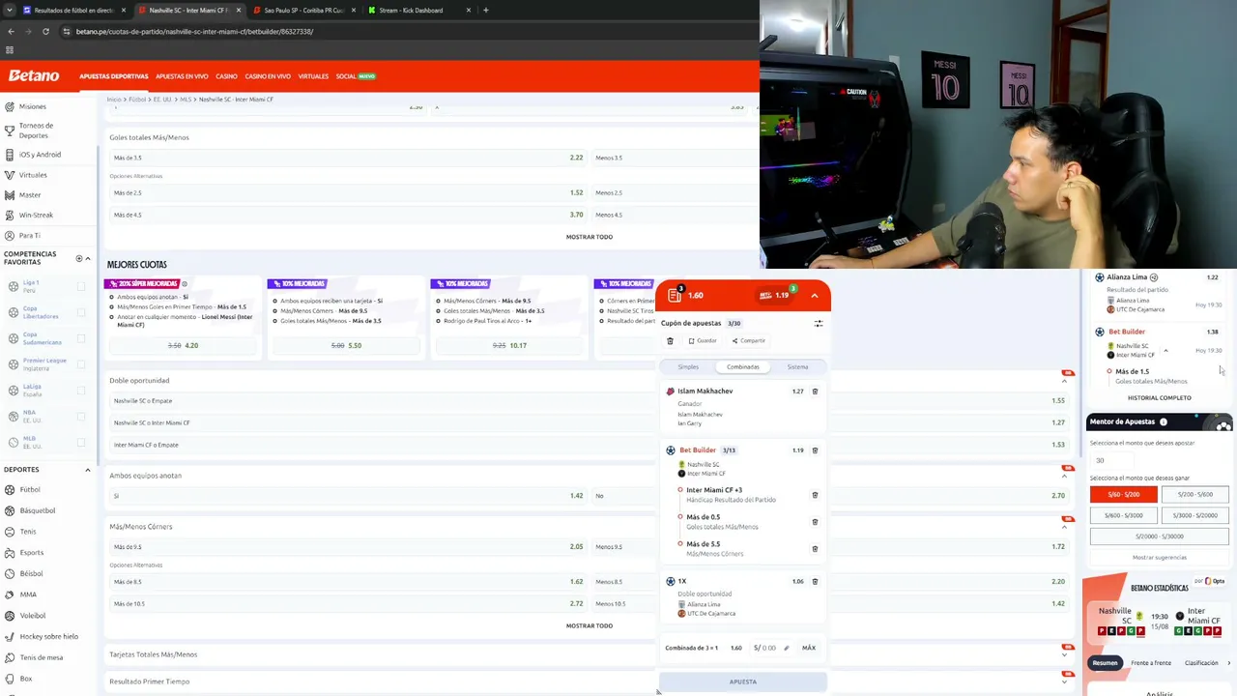
Task: Click the Tenis de mesa icon
Action: point(9,657)
